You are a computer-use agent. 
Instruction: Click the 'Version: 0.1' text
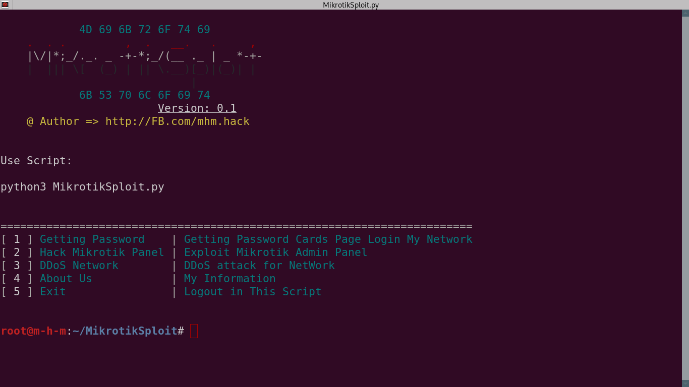[x=197, y=108]
